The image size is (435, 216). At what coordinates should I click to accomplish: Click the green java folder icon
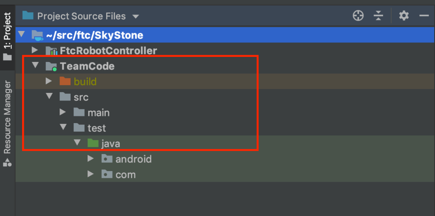coord(93,143)
